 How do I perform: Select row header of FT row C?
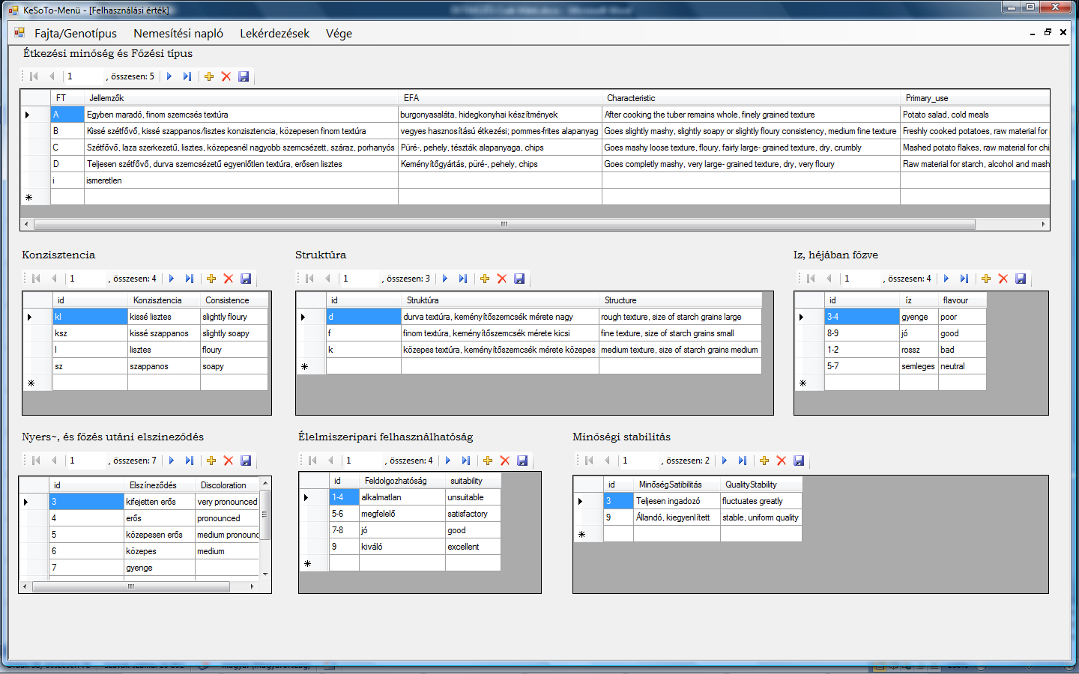click(x=35, y=148)
